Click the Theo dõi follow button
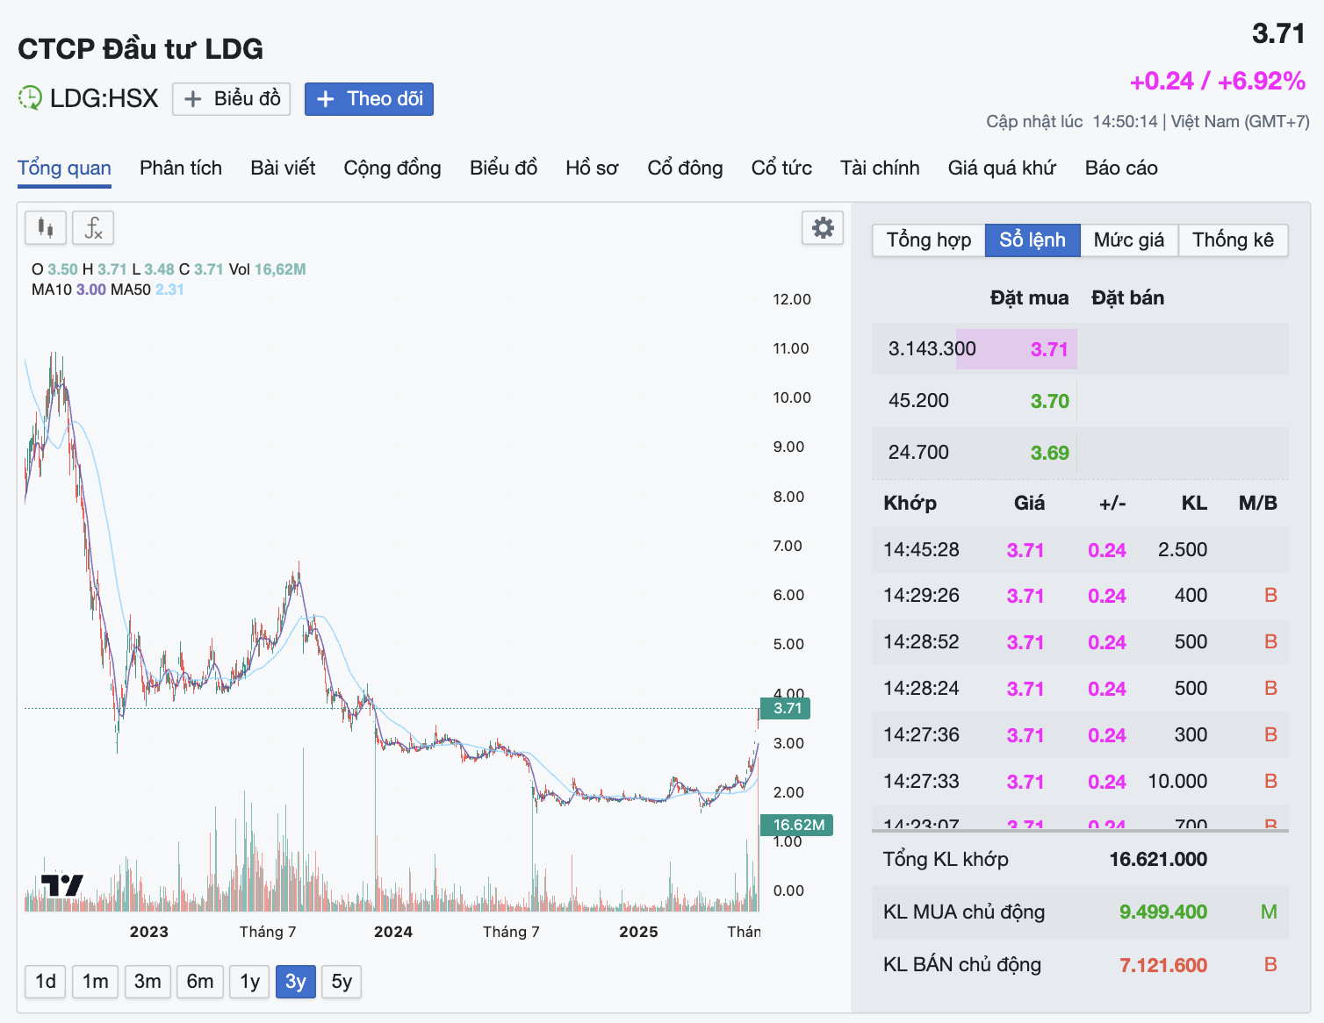This screenshot has width=1324, height=1023. (369, 98)
